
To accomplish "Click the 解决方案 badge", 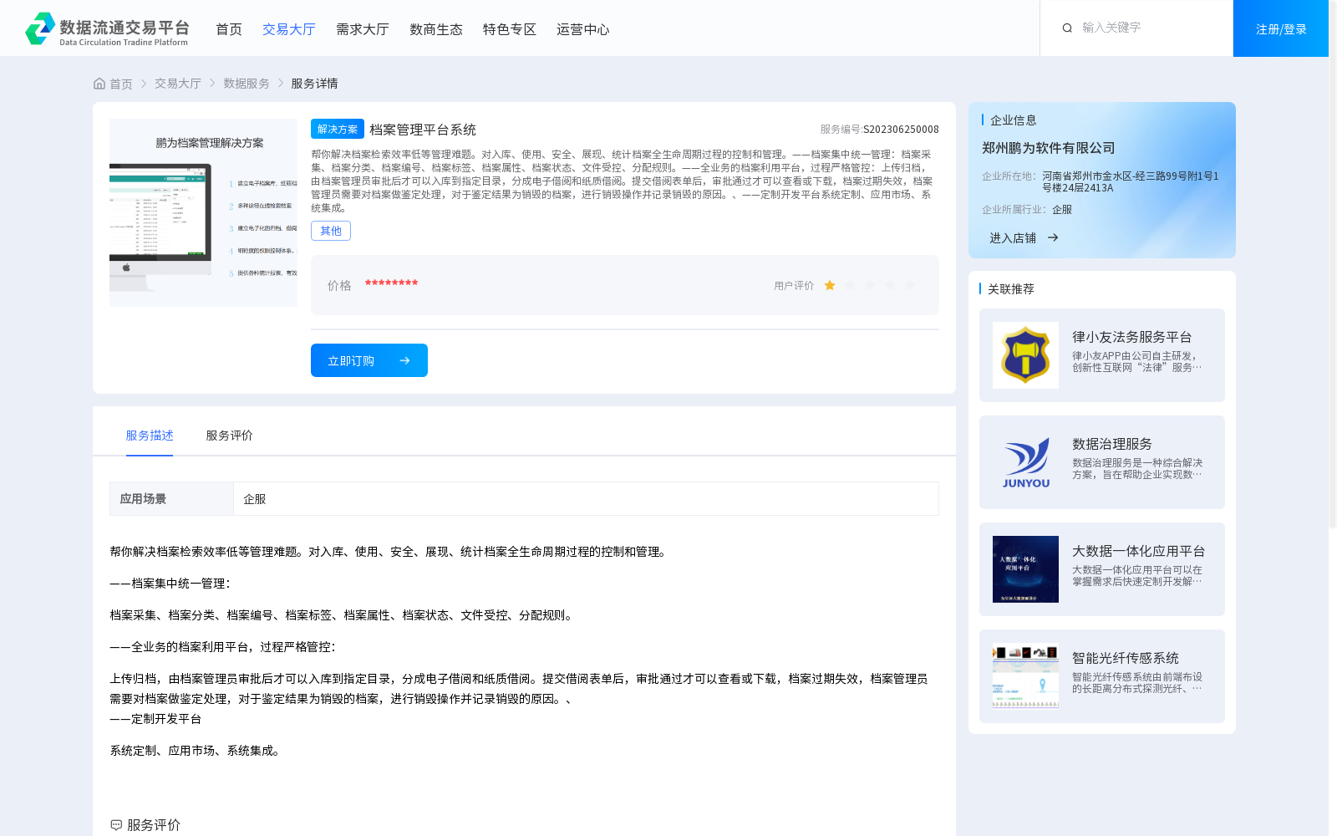I will pyautogui.click(x=338, y=129).
